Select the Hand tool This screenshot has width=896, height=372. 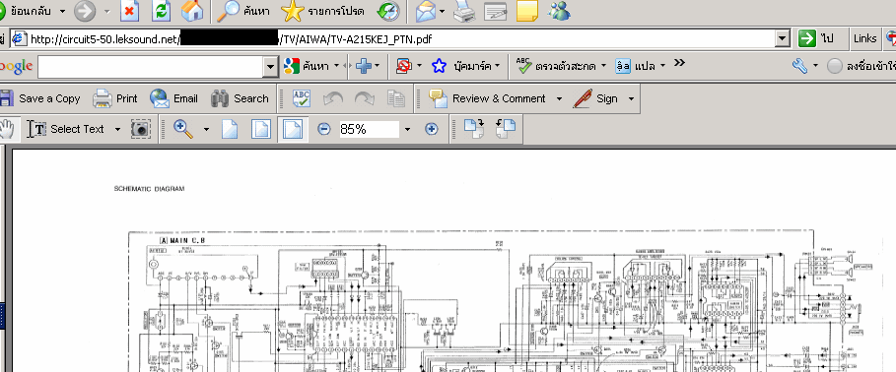point(7,130)
